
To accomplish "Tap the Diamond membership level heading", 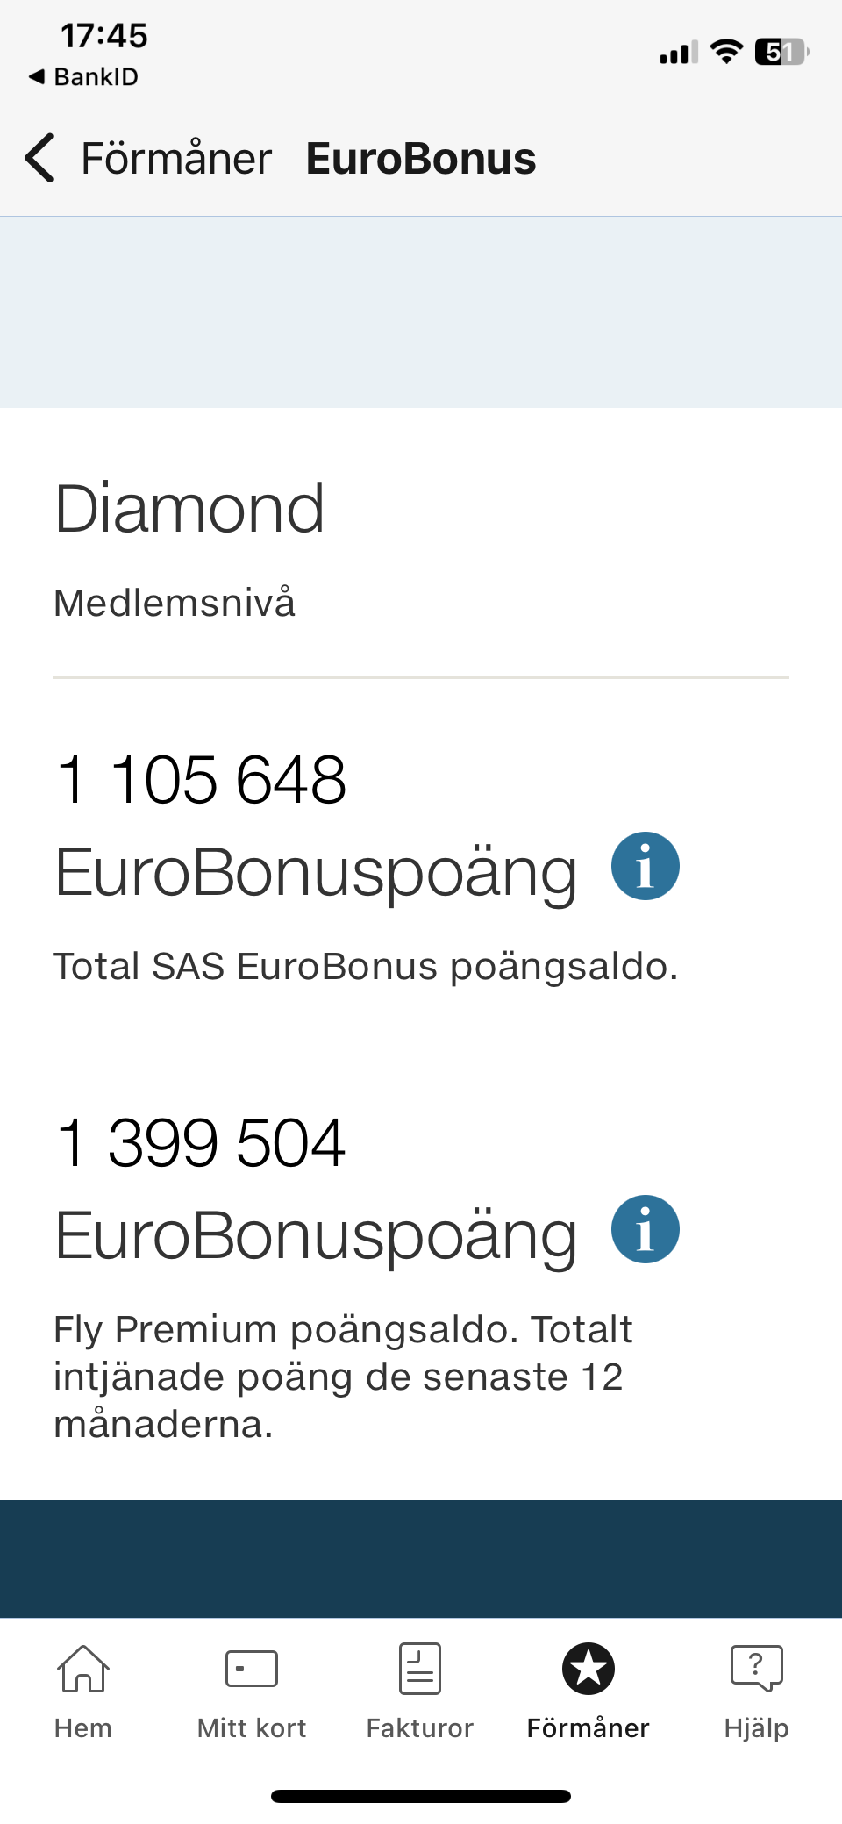I will [189, 509].
